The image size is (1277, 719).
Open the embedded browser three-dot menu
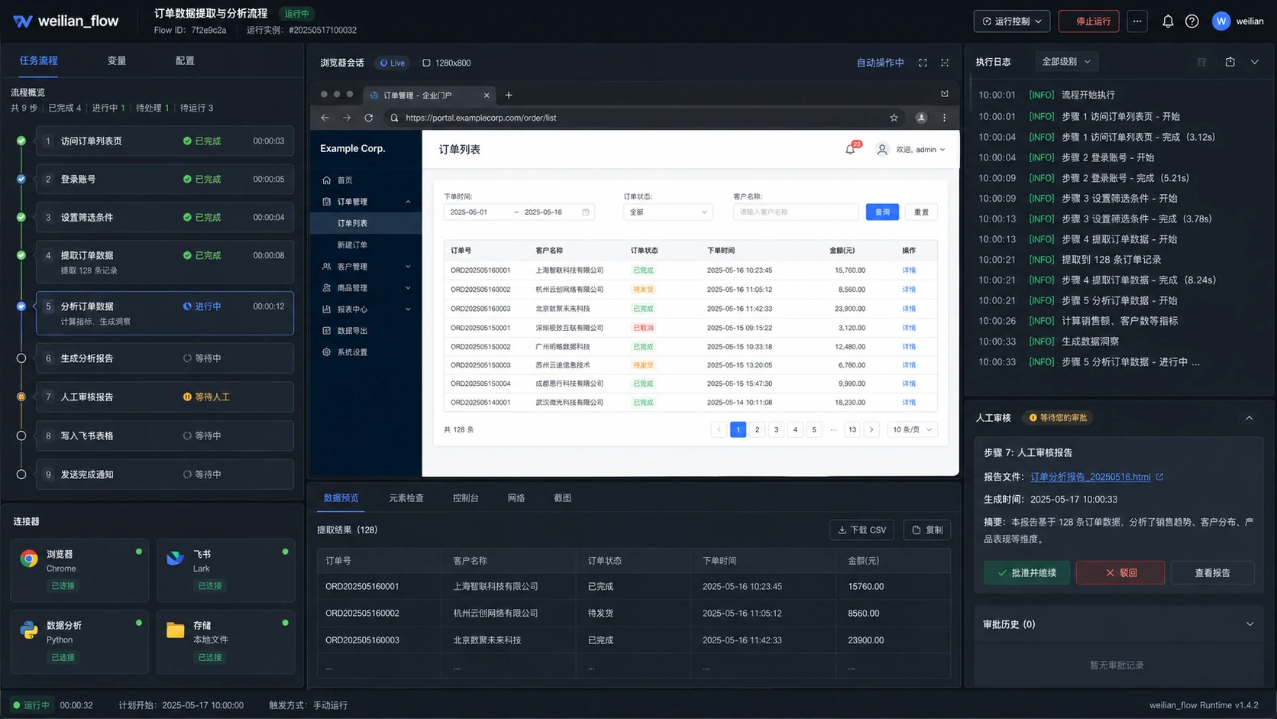tap(944, 118)
